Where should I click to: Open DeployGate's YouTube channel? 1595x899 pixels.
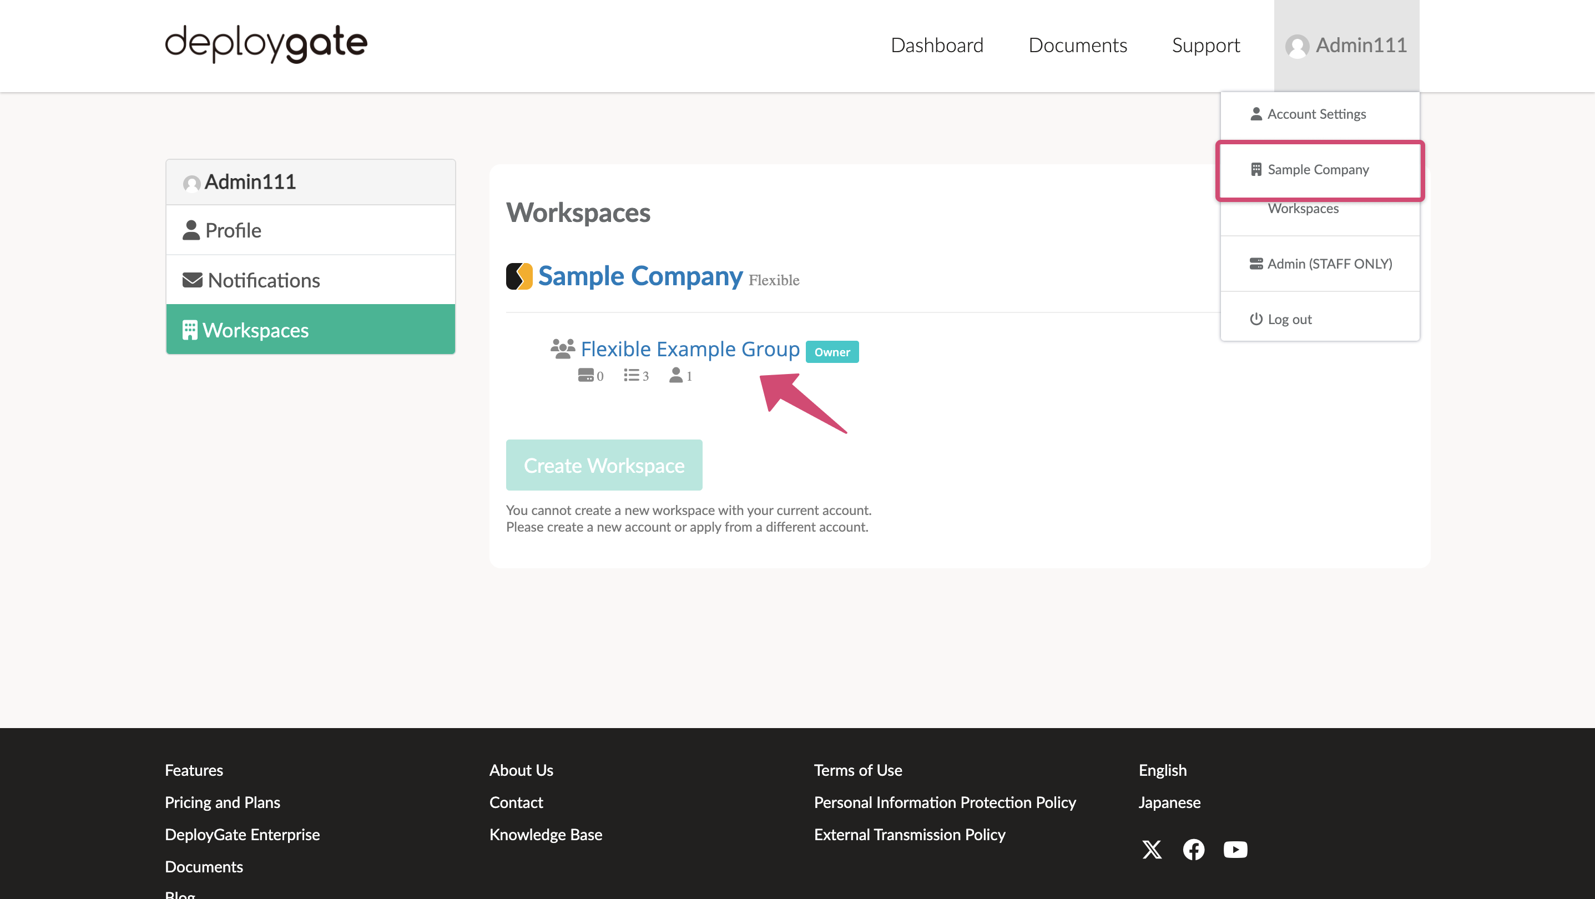coord(1235,850)
